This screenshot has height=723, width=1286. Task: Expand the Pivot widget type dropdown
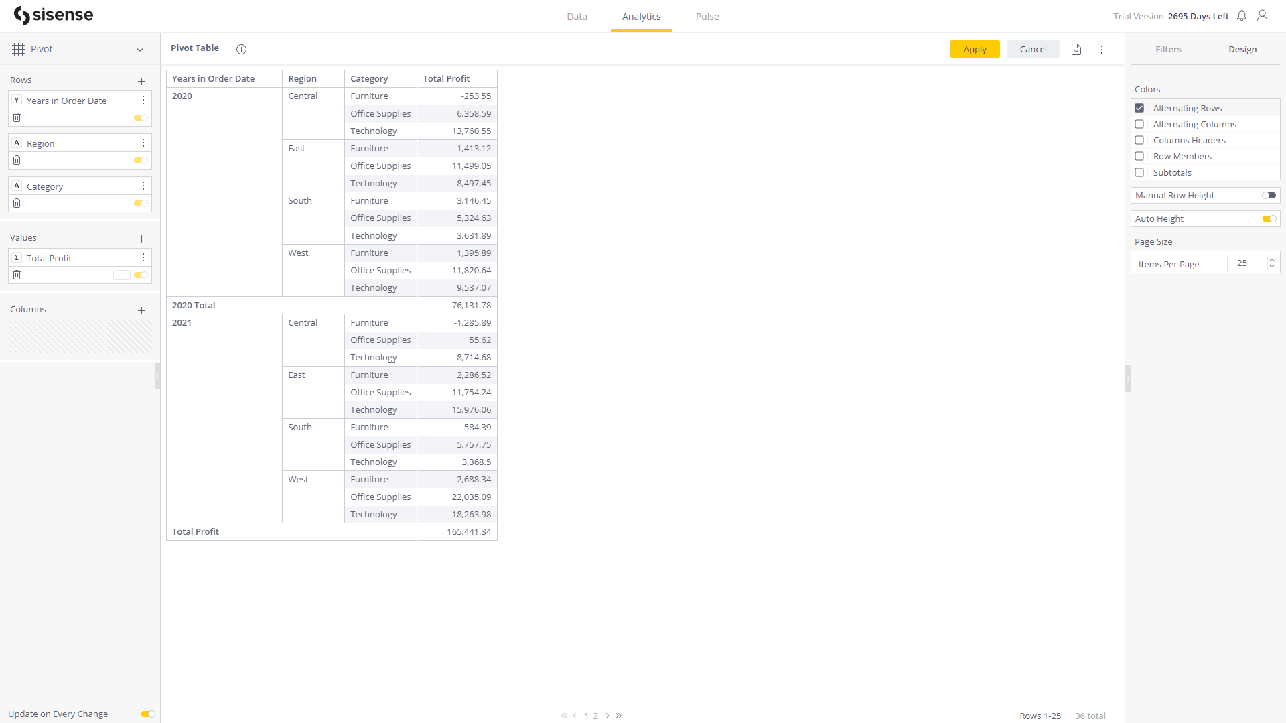(x=140, y=50)
